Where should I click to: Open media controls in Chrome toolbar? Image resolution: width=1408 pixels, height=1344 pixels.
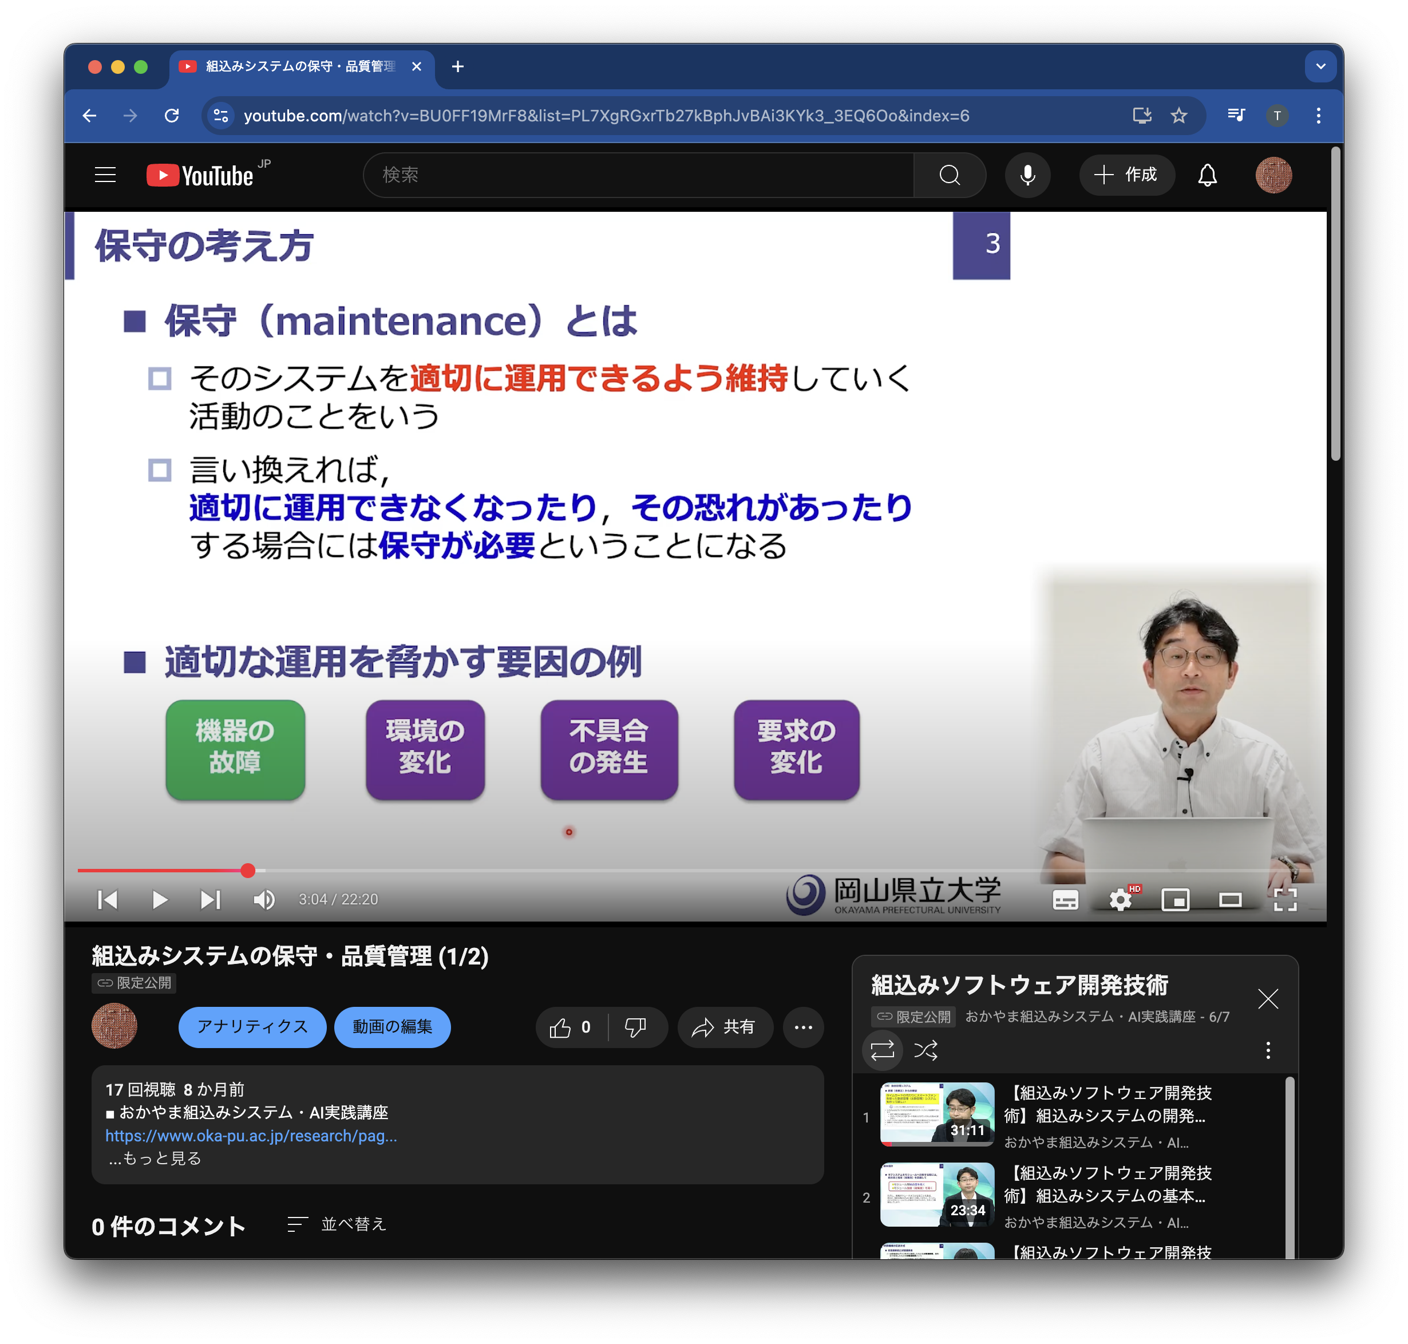tap(1235, 116)
